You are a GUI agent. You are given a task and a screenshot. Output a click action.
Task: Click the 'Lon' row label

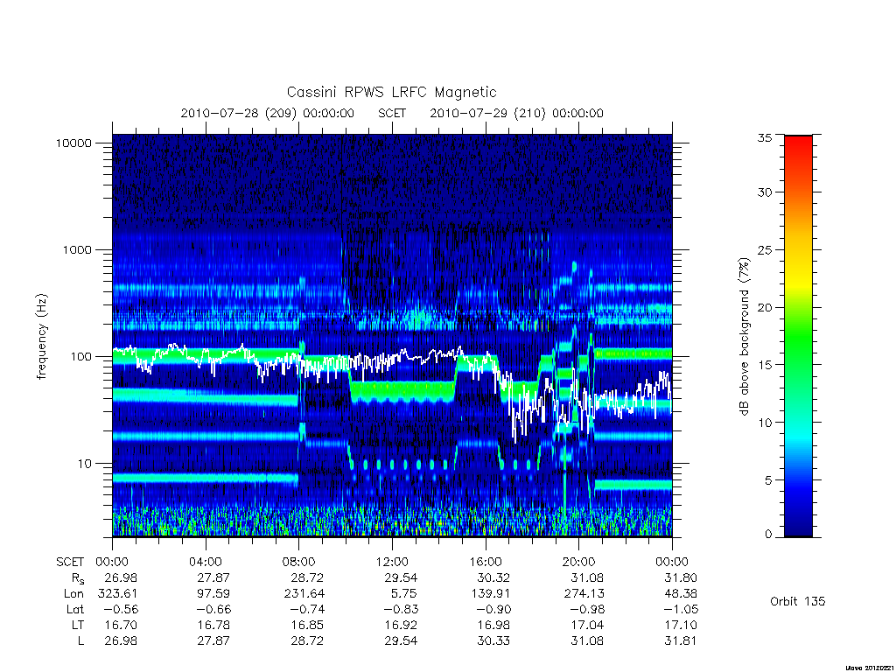point(73,594)
